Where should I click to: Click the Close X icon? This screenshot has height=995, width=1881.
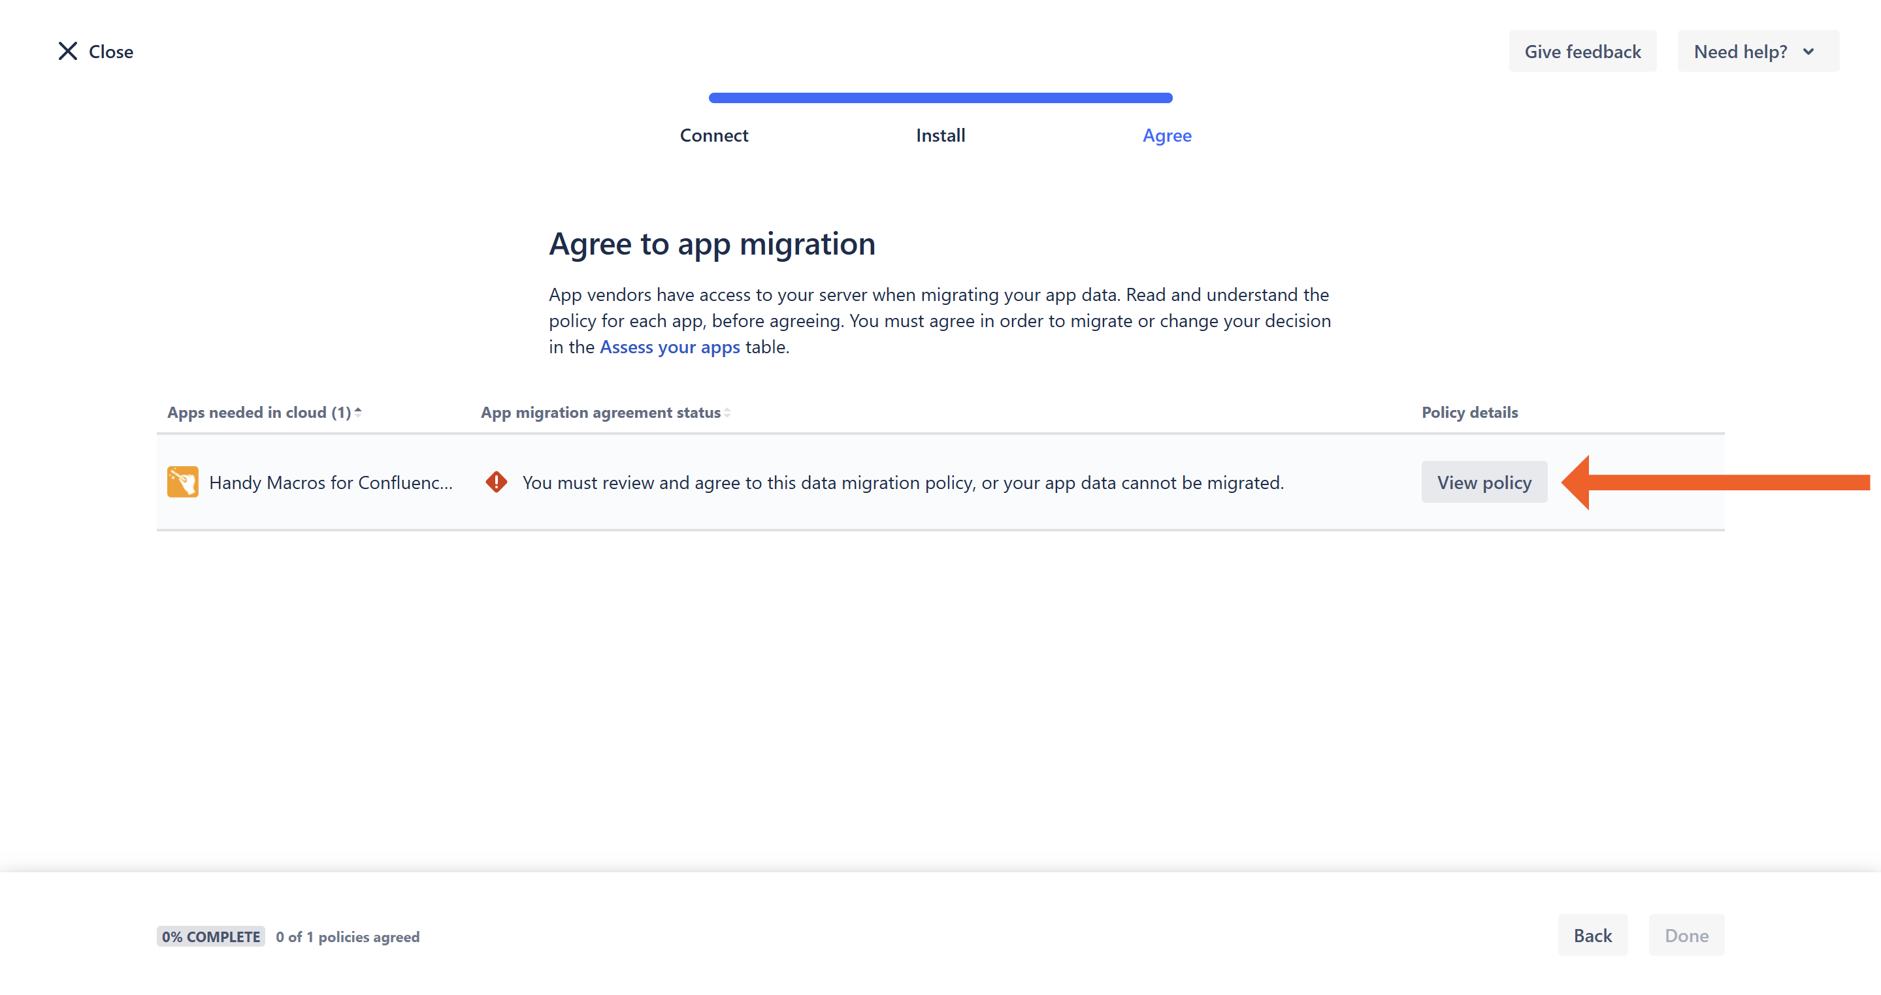point(68,51)
